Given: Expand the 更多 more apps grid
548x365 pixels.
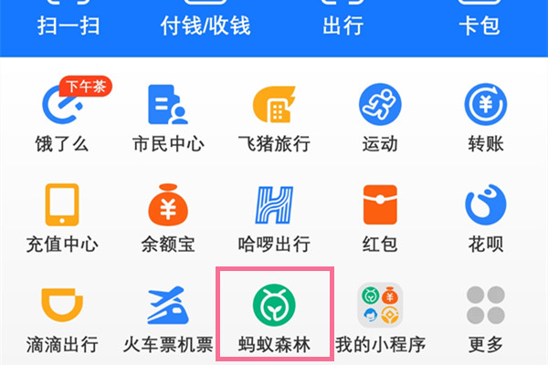Looking at the screenshot, I should click(486, 305).
